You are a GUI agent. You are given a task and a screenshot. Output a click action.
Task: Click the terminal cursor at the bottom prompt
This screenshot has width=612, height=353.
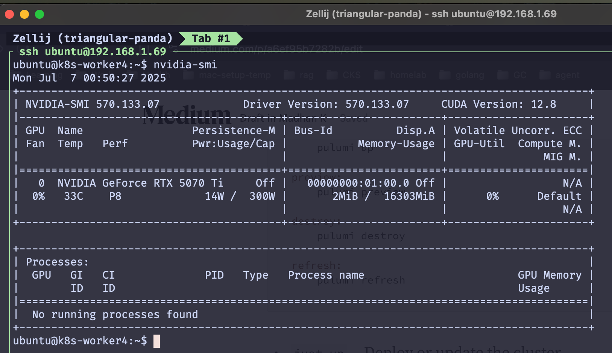pos(156,341)
